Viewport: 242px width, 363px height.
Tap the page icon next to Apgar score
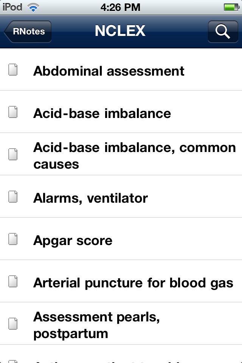(13, 239)
